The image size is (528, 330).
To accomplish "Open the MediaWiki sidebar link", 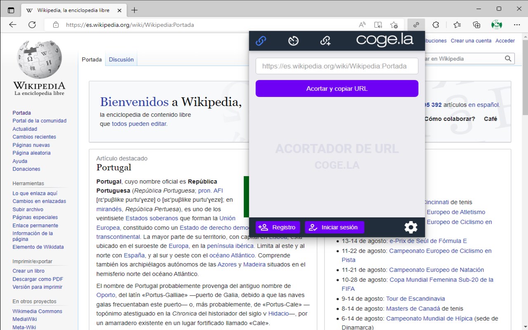I will pos(25,319).
